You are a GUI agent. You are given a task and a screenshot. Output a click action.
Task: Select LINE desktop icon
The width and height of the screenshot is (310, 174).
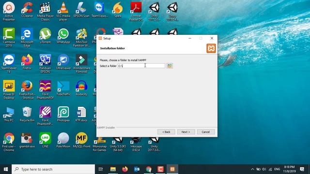(45, 141)
